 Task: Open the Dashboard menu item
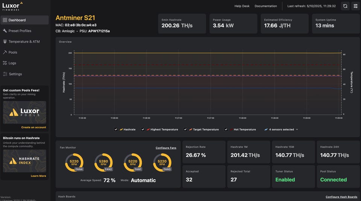point(25,20)
